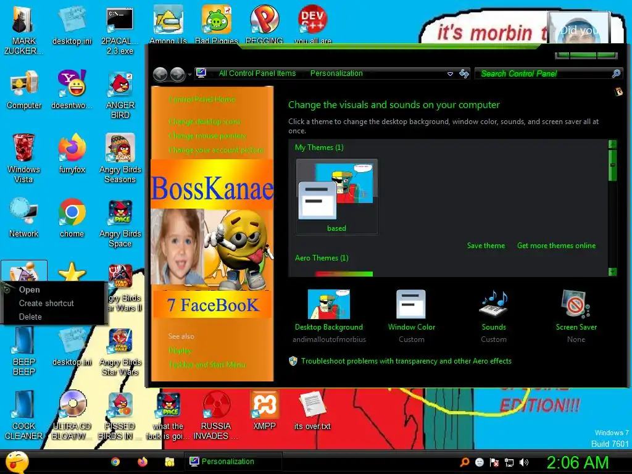Screen dimensions: 632x474
Task: Click the Personalization taskbar button
Action: (233, 462)
